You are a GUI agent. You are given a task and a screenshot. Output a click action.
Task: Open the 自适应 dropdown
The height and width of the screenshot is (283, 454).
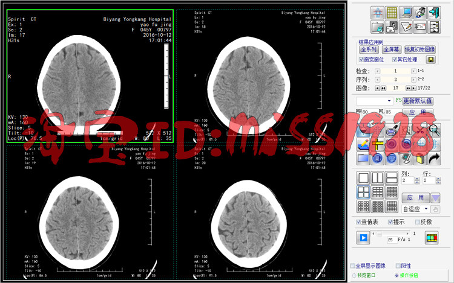pos(415,209)
